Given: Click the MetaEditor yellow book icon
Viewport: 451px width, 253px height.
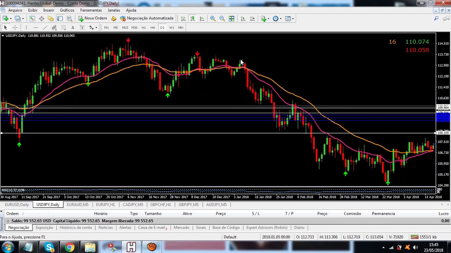Looking at the screenshot, I should click(x=113, y=18).
